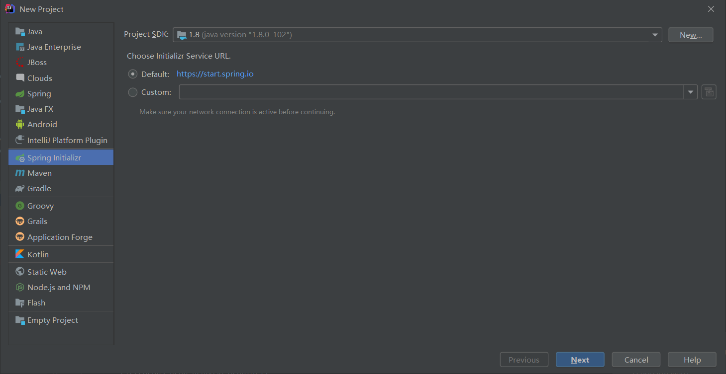
Task: Select the Android robot icon
Action: click(x=20, y=125)
